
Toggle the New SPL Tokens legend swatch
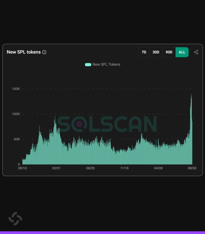(88, 64)
